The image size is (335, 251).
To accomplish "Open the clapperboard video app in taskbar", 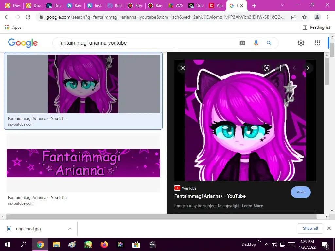I will point(152,244).
